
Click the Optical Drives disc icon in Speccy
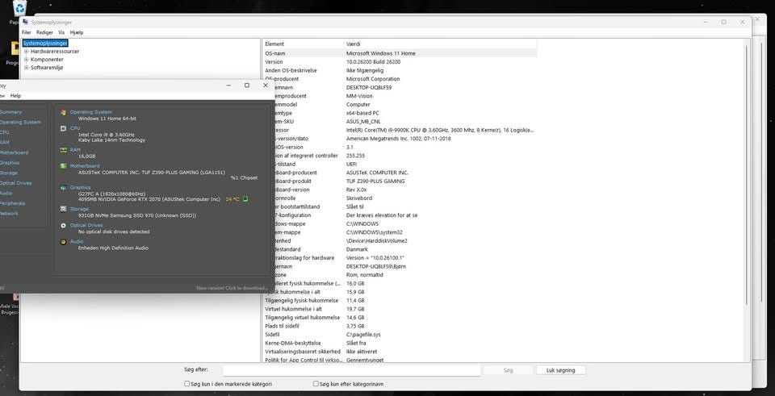tap(63, 225)
